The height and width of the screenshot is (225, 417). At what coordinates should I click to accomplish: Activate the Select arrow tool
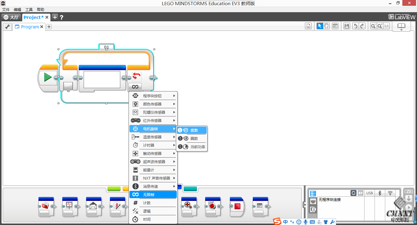click(x=320, y=26)
